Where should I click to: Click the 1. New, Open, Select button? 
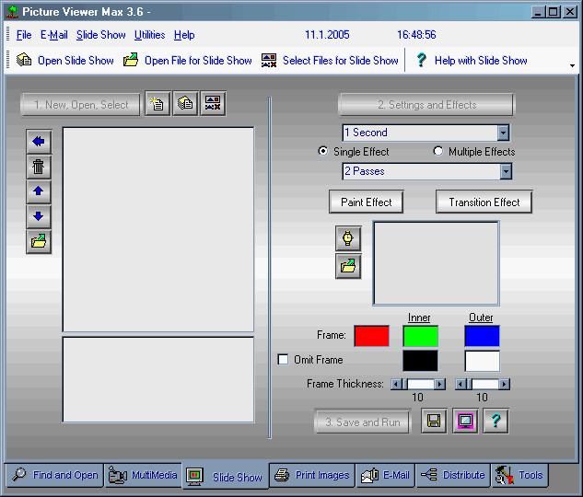pyautogui.click(x=81, y=105)
